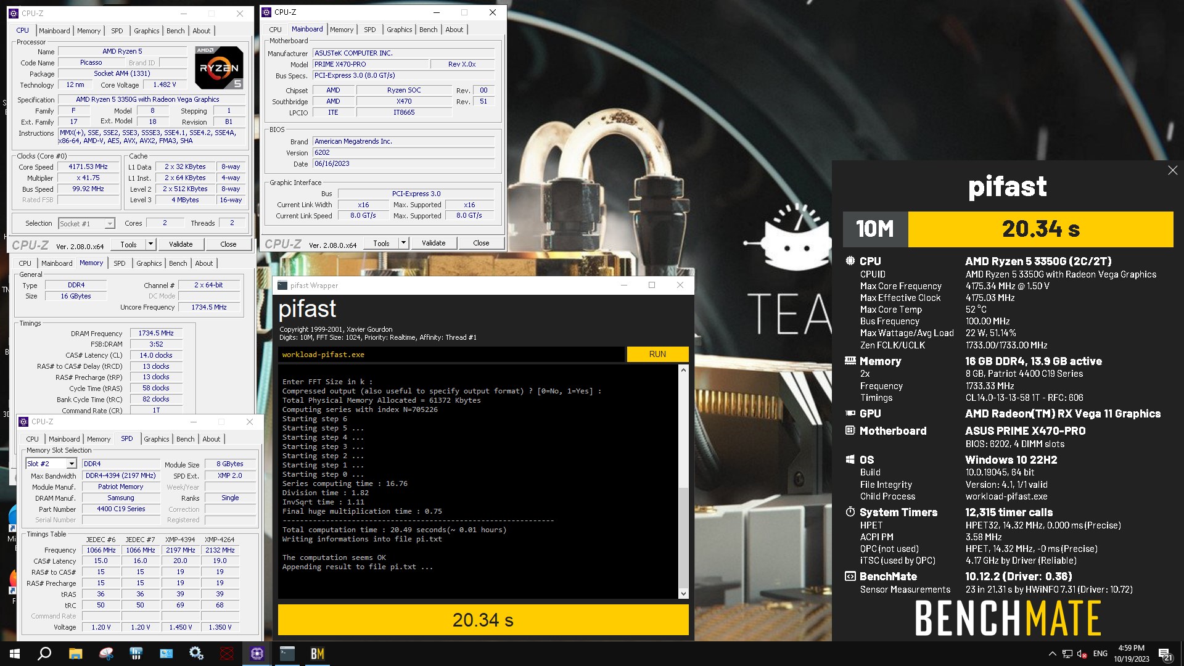Click the BIOS version field 6202

(403, 152)
